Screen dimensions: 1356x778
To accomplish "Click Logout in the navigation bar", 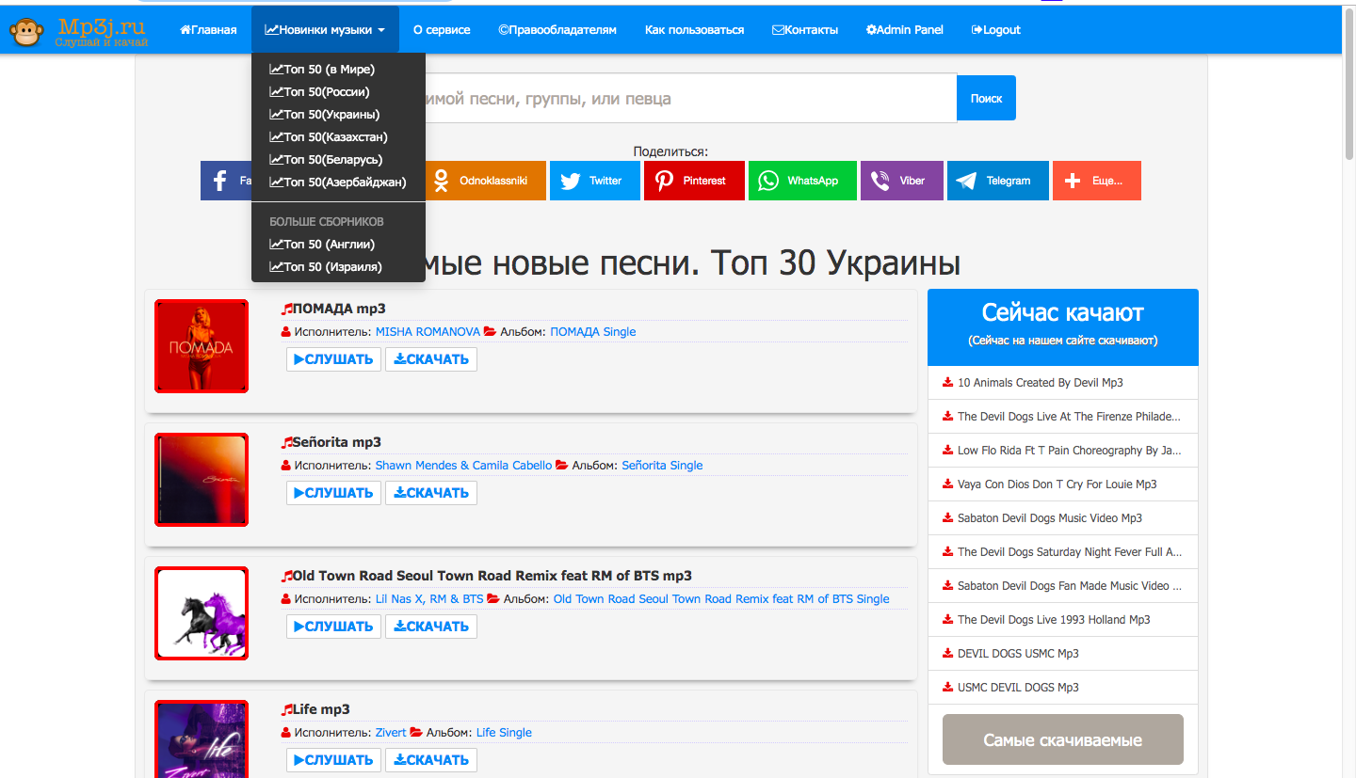I will click(996, 30).
